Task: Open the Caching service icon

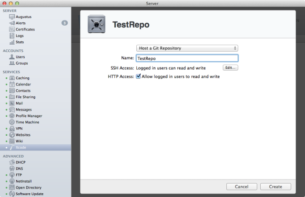Action: pyautogui.click(x=12, y=78)
